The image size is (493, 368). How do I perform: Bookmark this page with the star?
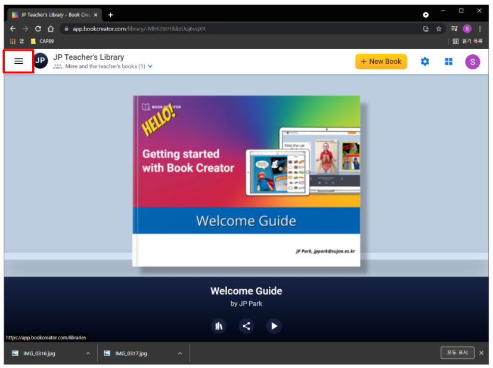[x=439, y=29]
